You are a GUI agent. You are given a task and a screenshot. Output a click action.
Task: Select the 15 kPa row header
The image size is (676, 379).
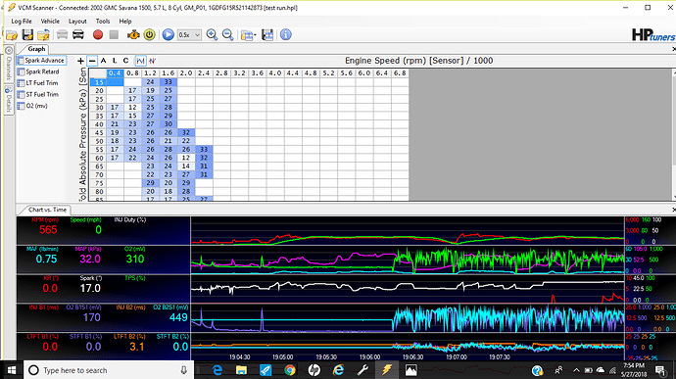[x=99, y=82]
